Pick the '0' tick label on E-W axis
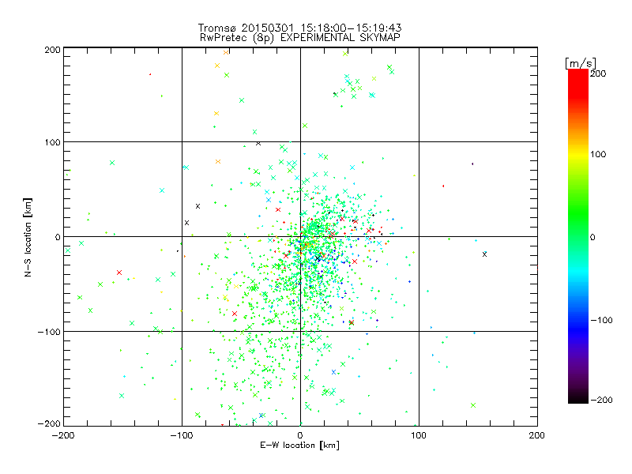This screenshot has width=632, height=474. point(300,435)
